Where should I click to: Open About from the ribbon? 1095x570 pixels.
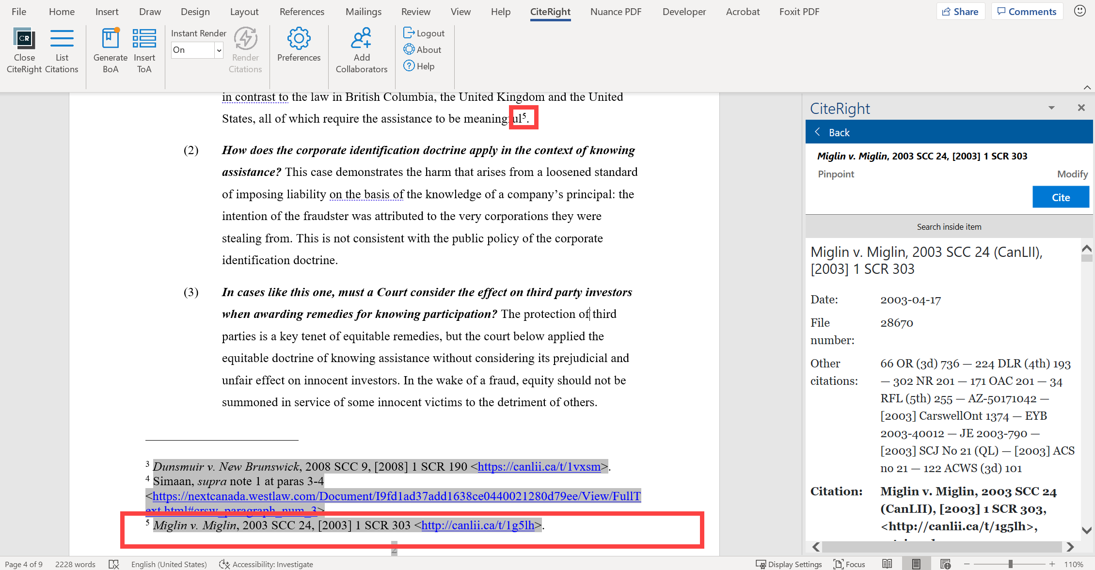point(422,49)
